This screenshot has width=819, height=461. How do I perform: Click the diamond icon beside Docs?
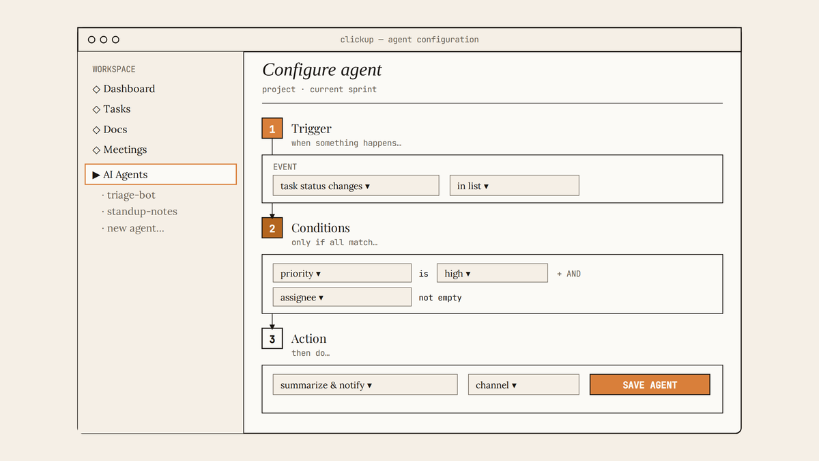96,130
